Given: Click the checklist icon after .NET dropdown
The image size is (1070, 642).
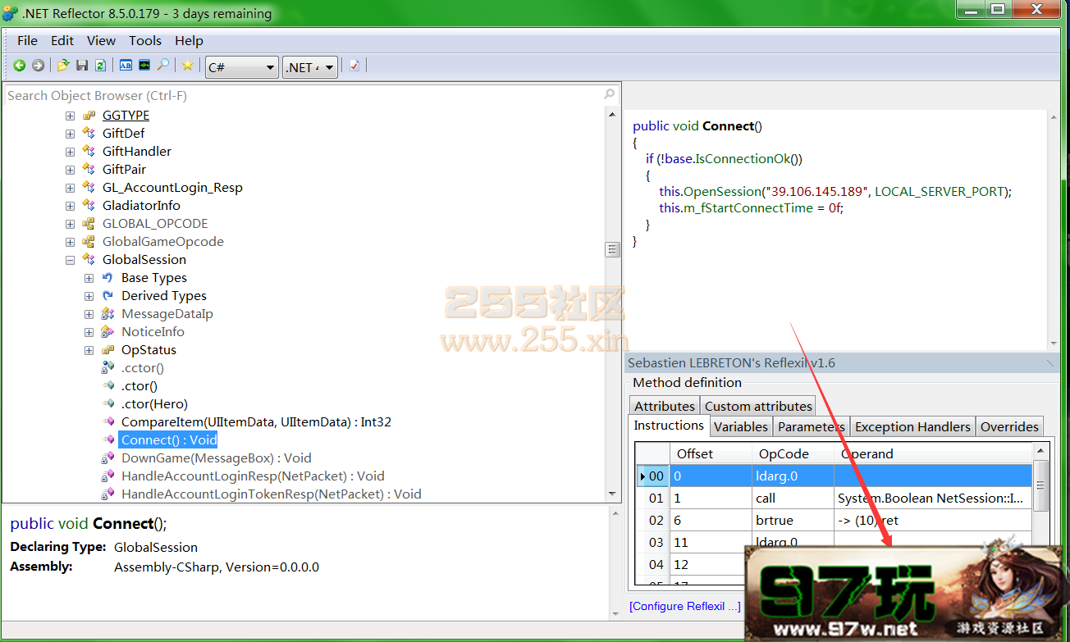Looking at the screenshot, I should (x=354, y=66).
